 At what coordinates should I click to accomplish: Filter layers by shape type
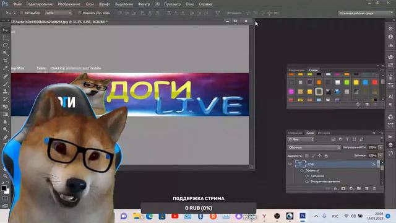(355, 139)
